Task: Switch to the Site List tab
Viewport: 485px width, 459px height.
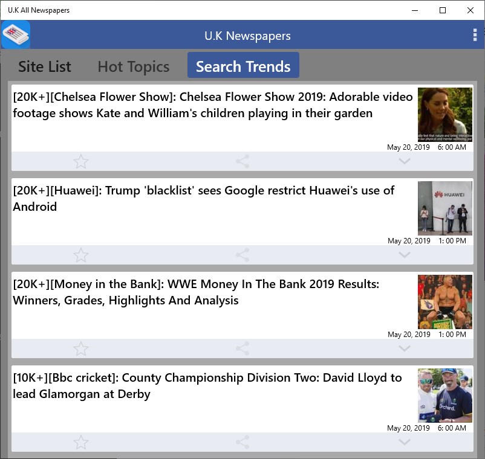Action: pyautogui.click(x=45, y=66)
